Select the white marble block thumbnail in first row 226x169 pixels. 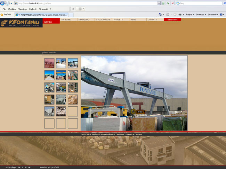click(61, 63)
